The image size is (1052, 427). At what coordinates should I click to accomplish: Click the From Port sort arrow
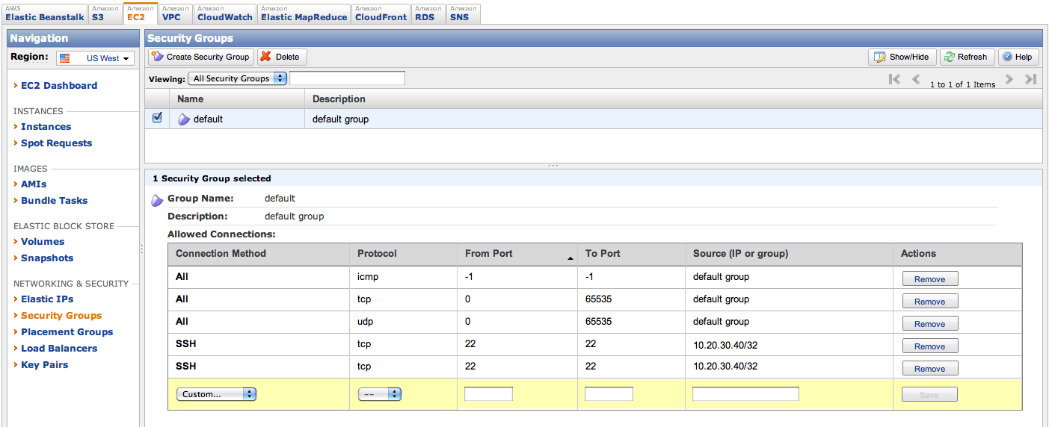570,258
